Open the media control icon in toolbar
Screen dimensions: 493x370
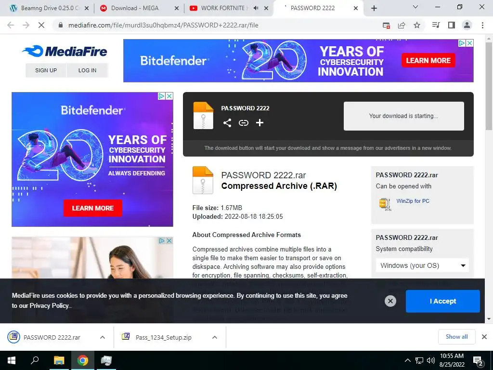click(x=436, y=25)
